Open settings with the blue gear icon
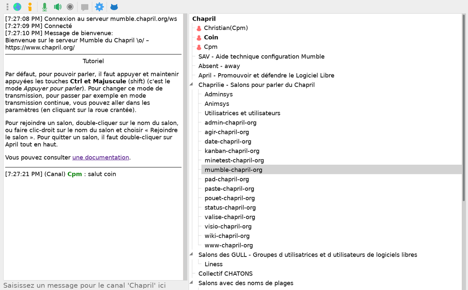 [99, 7]
